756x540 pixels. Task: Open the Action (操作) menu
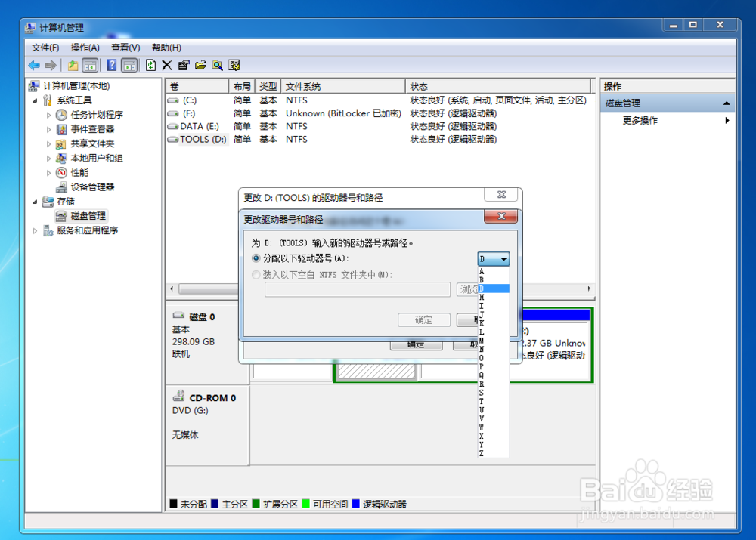pos(85,48)
